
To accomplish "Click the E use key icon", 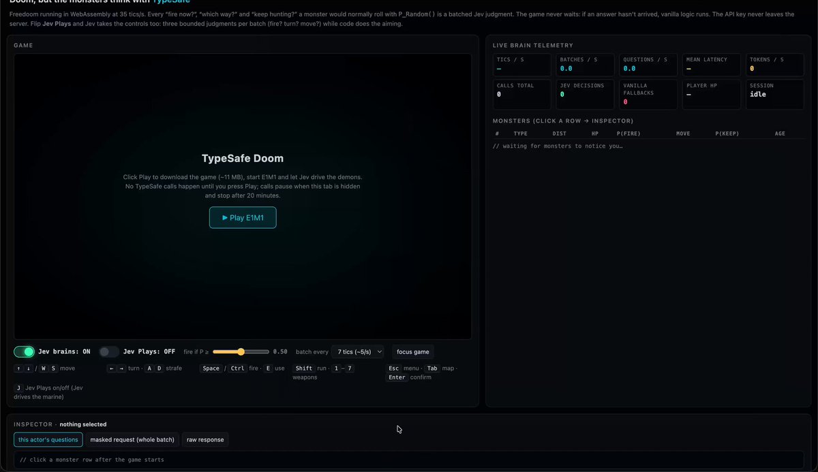I will [269, 368].
